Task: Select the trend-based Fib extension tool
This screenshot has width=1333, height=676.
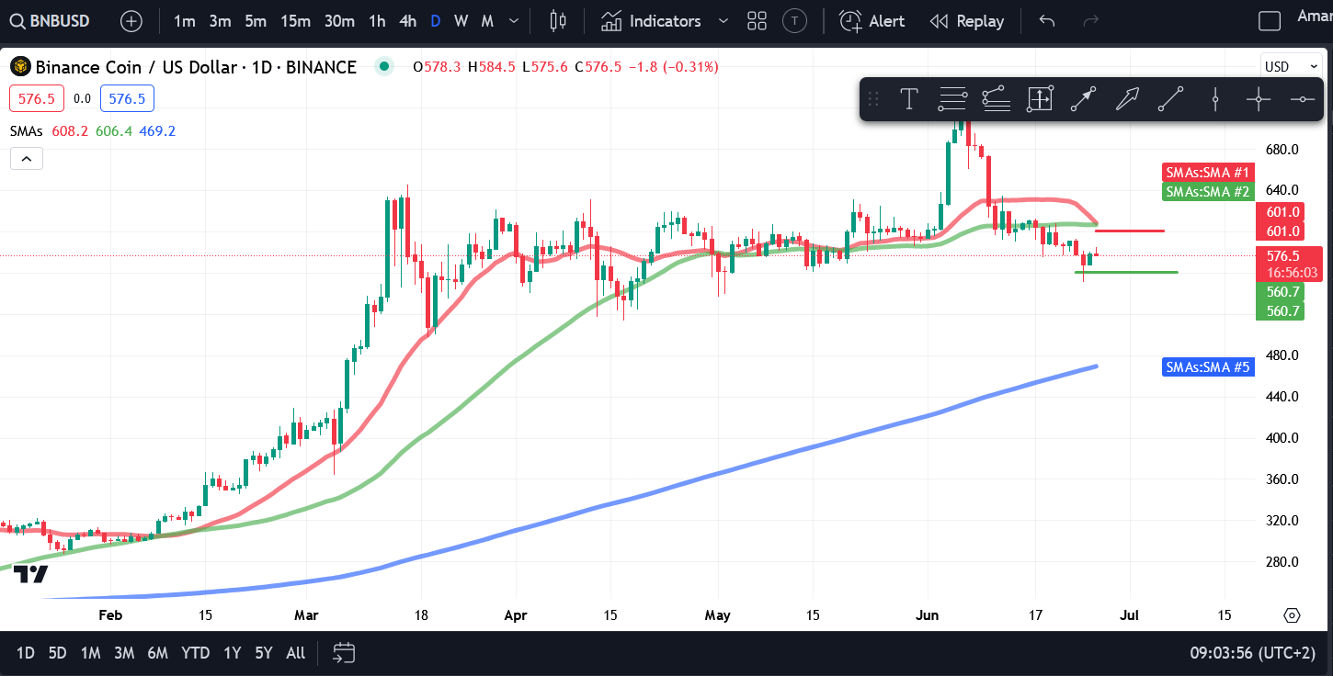Action: (x=996, y=98)
